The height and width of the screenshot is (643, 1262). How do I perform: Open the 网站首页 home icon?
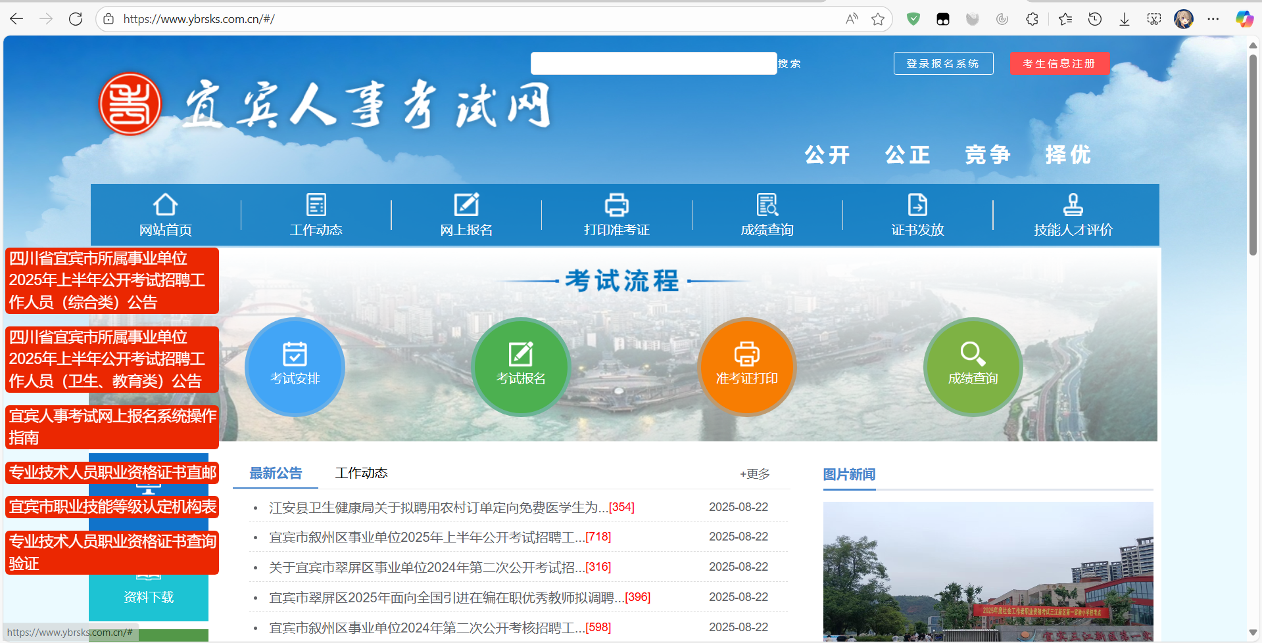coord(165,213)
